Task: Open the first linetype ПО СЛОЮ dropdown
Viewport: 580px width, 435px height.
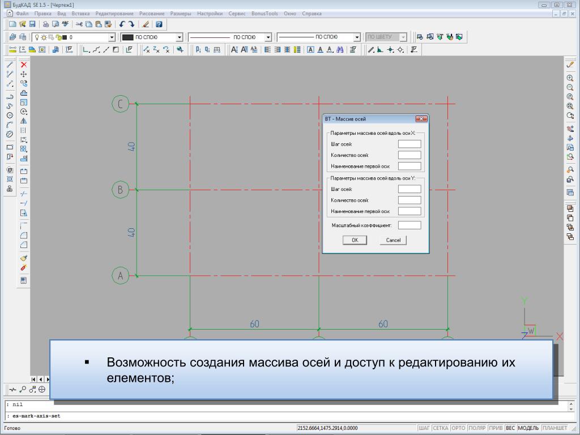Action: pos(268,37)
